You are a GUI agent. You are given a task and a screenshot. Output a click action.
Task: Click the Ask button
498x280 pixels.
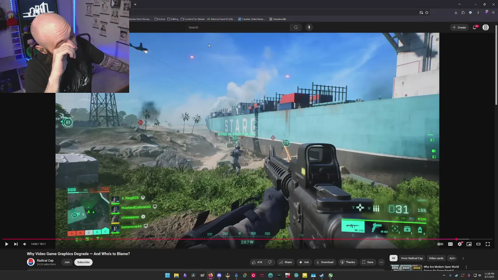click(304, 262)
